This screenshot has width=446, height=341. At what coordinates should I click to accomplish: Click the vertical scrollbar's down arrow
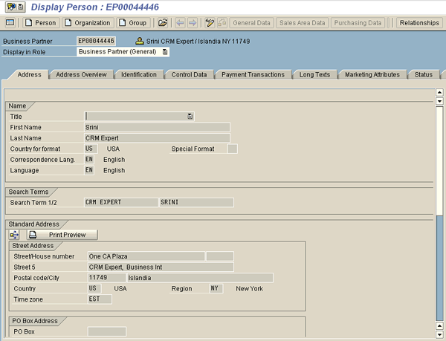pyautogui.click(x=439, y=326)
